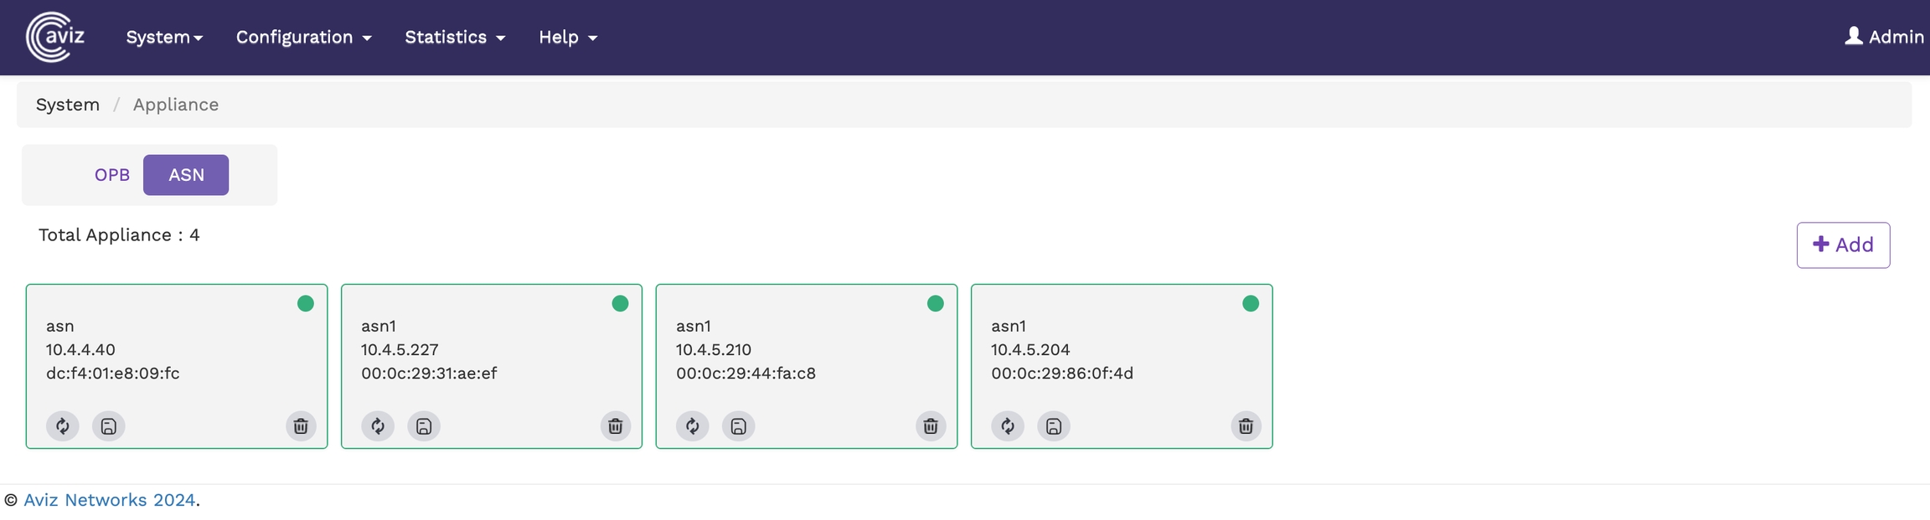Switch to the OPB tab
Image resolution: width=1930 pixels, height=520 pixels.
pos(112,175)
